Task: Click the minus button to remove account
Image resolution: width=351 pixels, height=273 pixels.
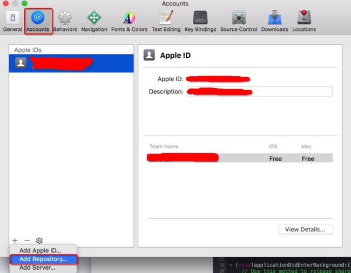Action: (28, 241)
